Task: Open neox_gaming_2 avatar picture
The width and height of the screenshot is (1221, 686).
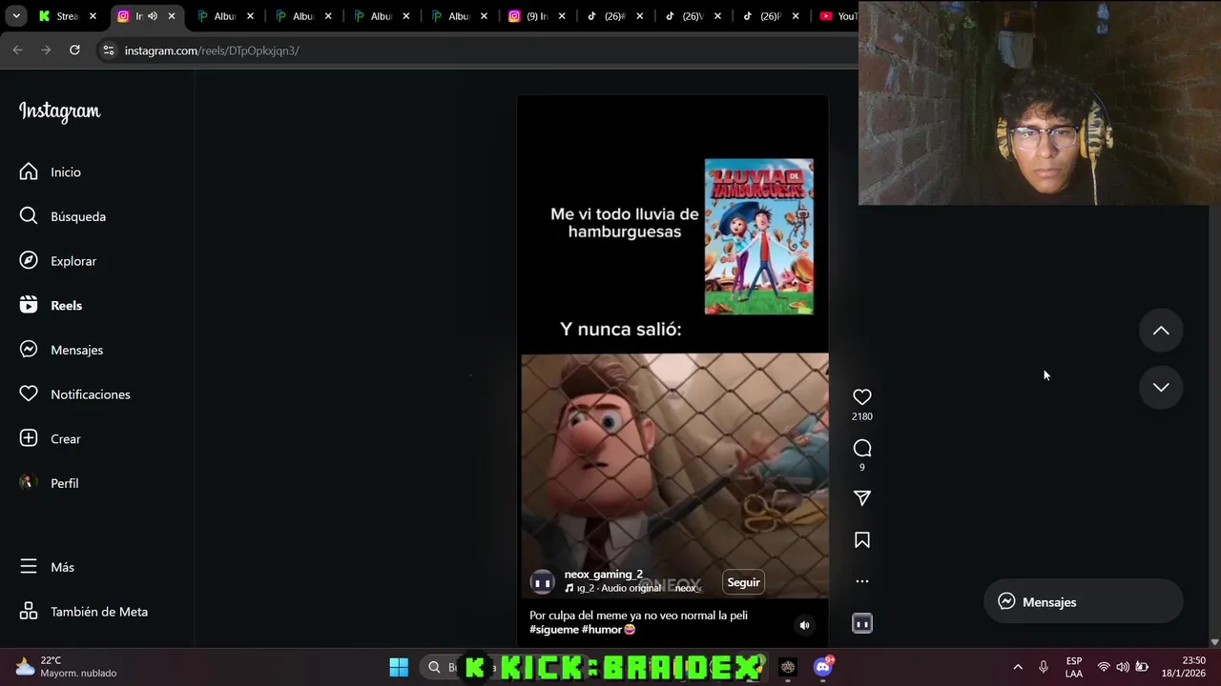Action: click(x=542, y=582)
